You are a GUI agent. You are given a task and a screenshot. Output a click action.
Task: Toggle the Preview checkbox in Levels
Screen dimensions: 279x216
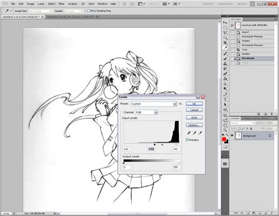click(x=187, y=140)
